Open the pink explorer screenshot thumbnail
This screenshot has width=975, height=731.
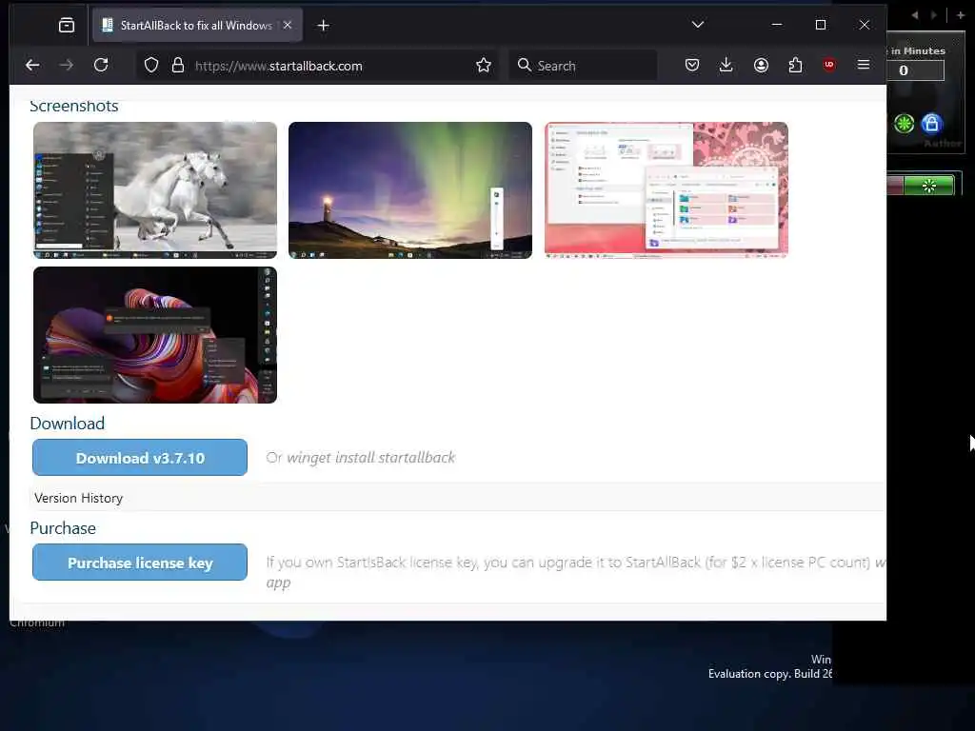click(x=666, y=190)
